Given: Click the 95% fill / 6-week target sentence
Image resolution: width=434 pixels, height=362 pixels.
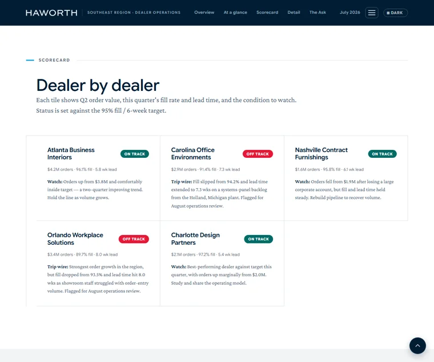Looking at the screenshot, I should point(101,110).
